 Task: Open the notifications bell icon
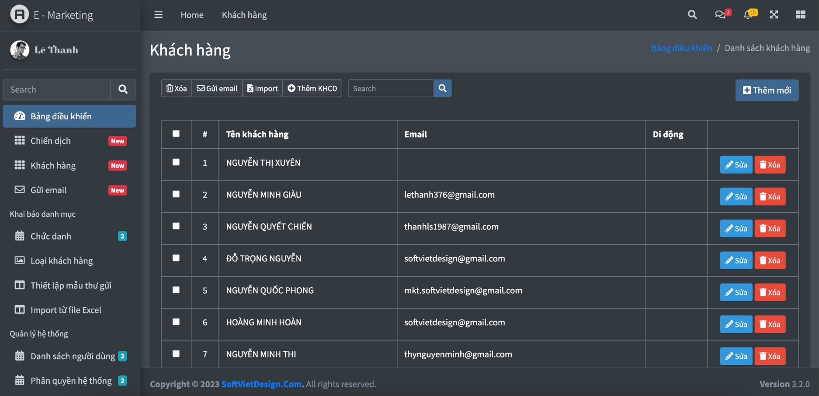pos(748,15)
